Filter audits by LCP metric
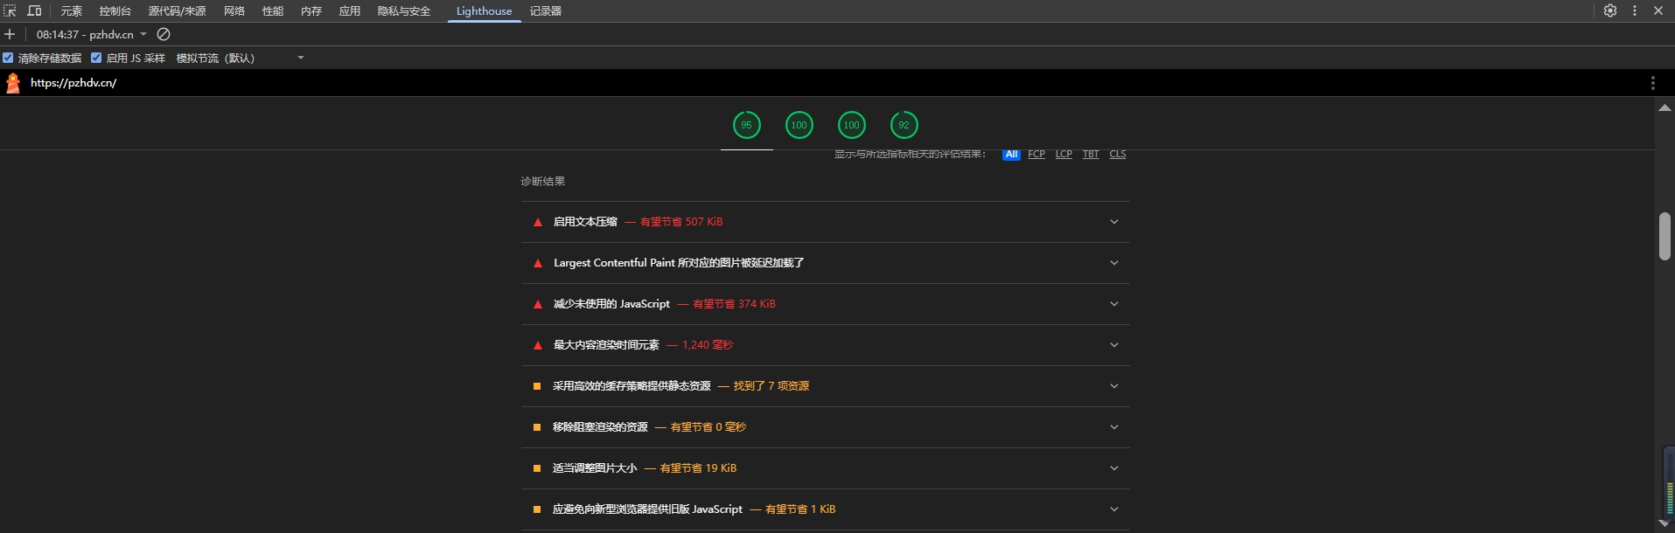1675x533 pixels. [x=1064, y=155]
